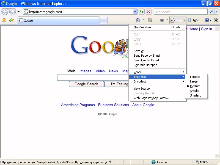Select Medium text size option
The height and width of the screenshot is (165, 220).
(x=196, y=86)
